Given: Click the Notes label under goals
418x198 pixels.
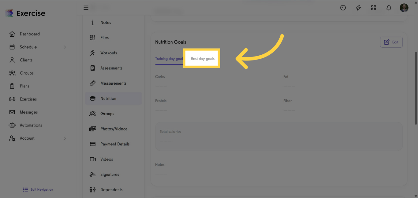Looking at the screenshot, I should (x=160, y=165).
